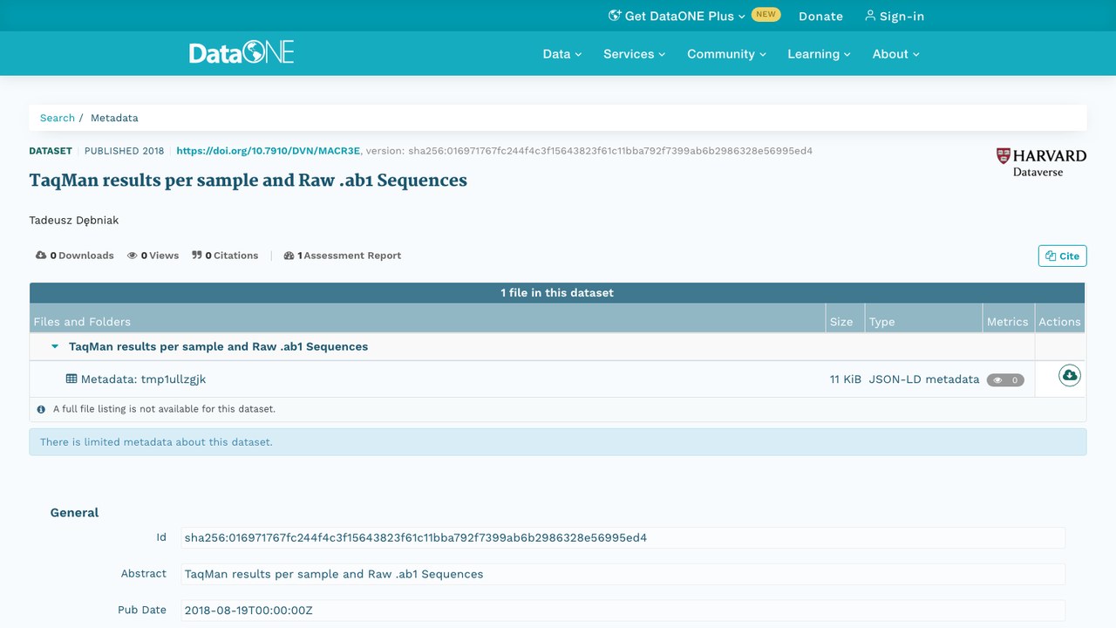Click the Views eye icon
The width and height of the screenshot is (1116, 628).
(x=133, y=256)
